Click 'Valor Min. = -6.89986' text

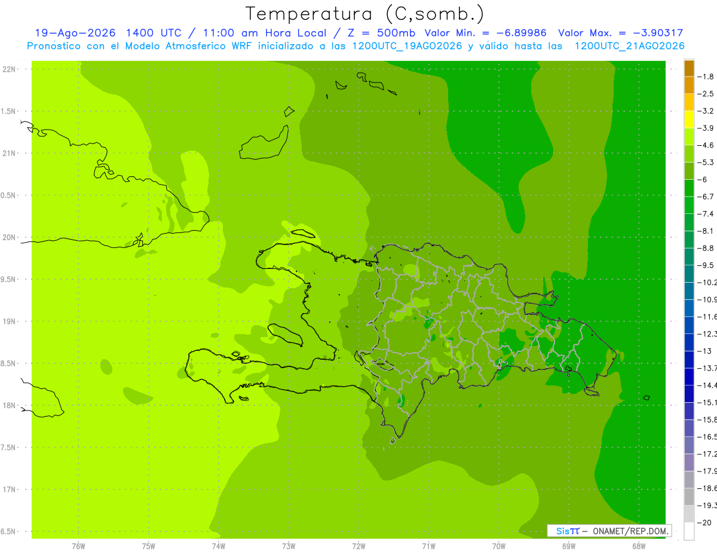[x=485, y=33]
